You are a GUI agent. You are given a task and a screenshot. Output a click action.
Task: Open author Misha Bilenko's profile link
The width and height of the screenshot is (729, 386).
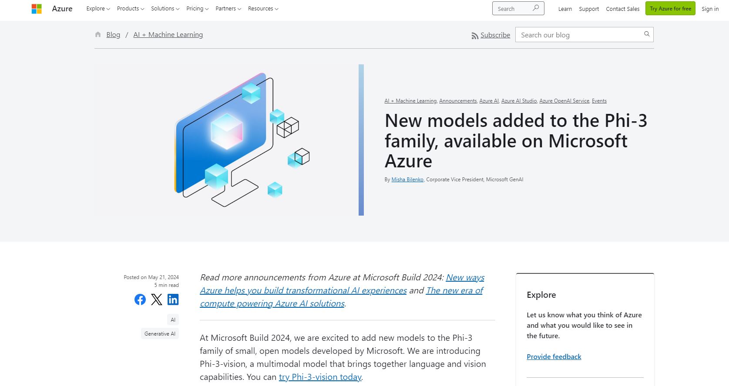click(x=407, y=180)
